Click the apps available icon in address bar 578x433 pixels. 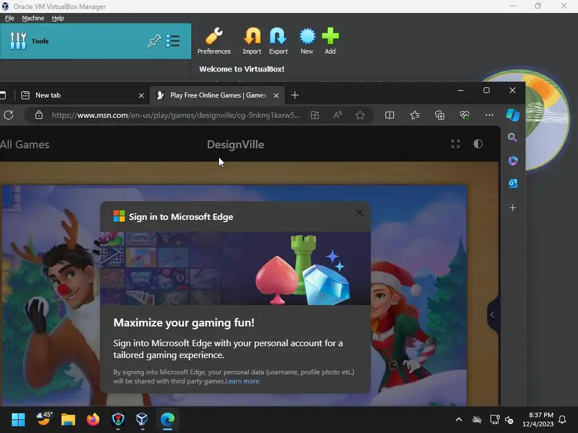click(x=315, y=115)
